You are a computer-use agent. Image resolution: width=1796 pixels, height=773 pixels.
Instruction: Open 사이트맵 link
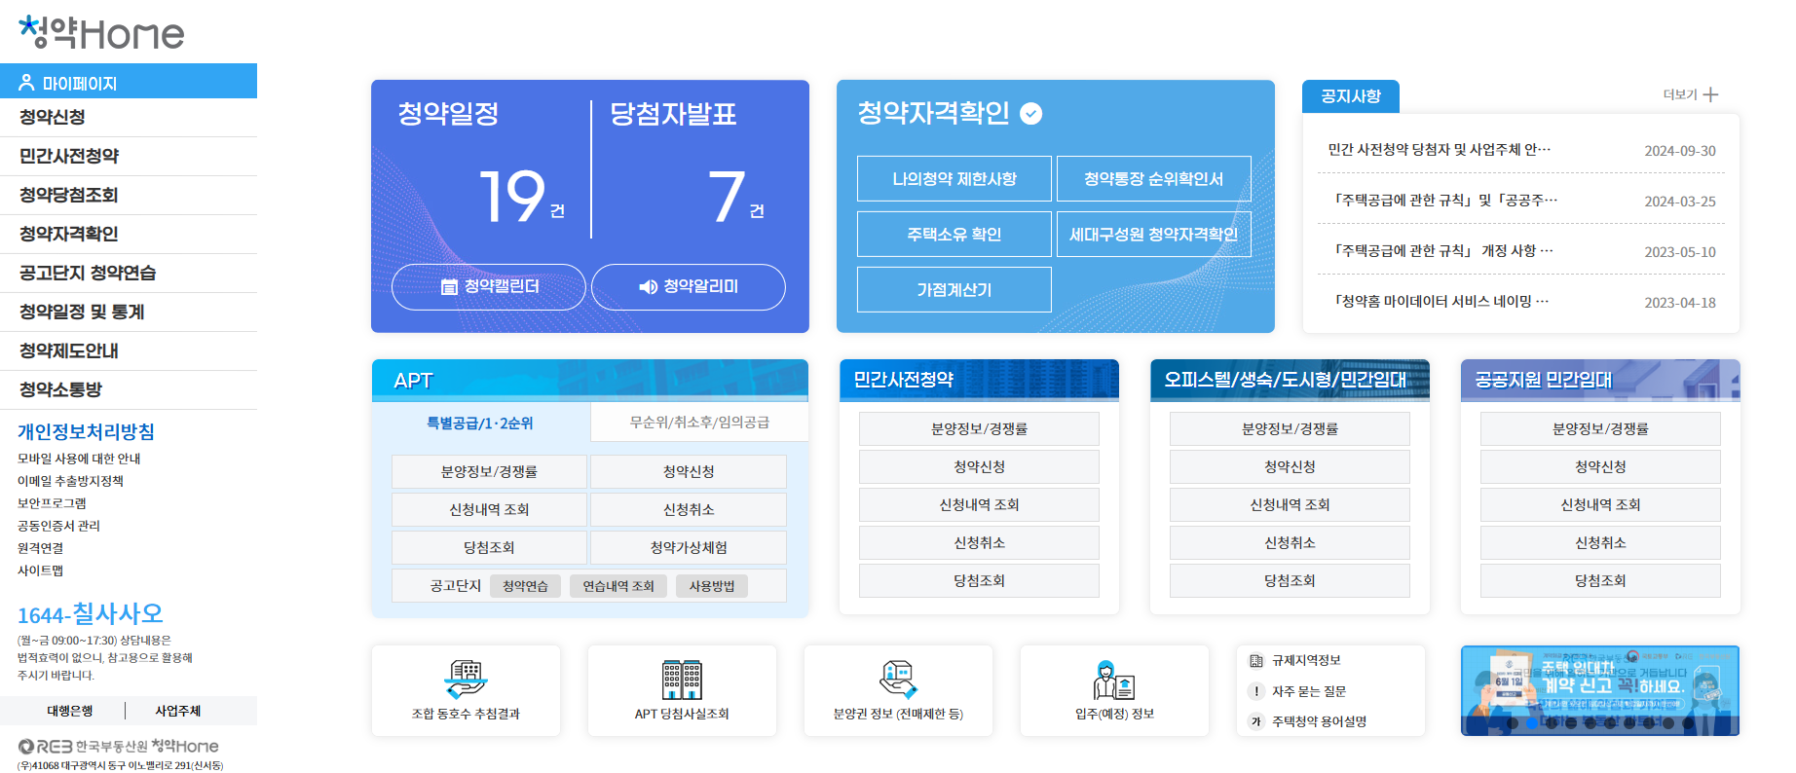tap(40, 571)
